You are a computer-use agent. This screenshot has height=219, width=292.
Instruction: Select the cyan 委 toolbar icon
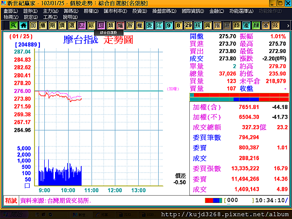click(149, 25)
